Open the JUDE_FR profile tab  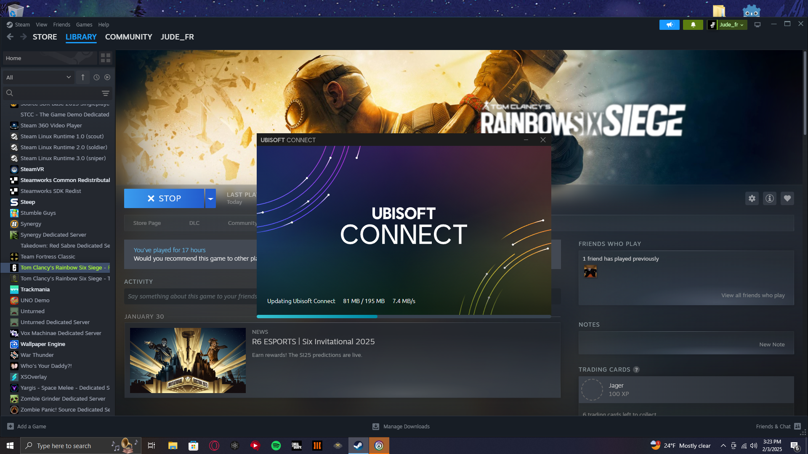coord(177,37)
